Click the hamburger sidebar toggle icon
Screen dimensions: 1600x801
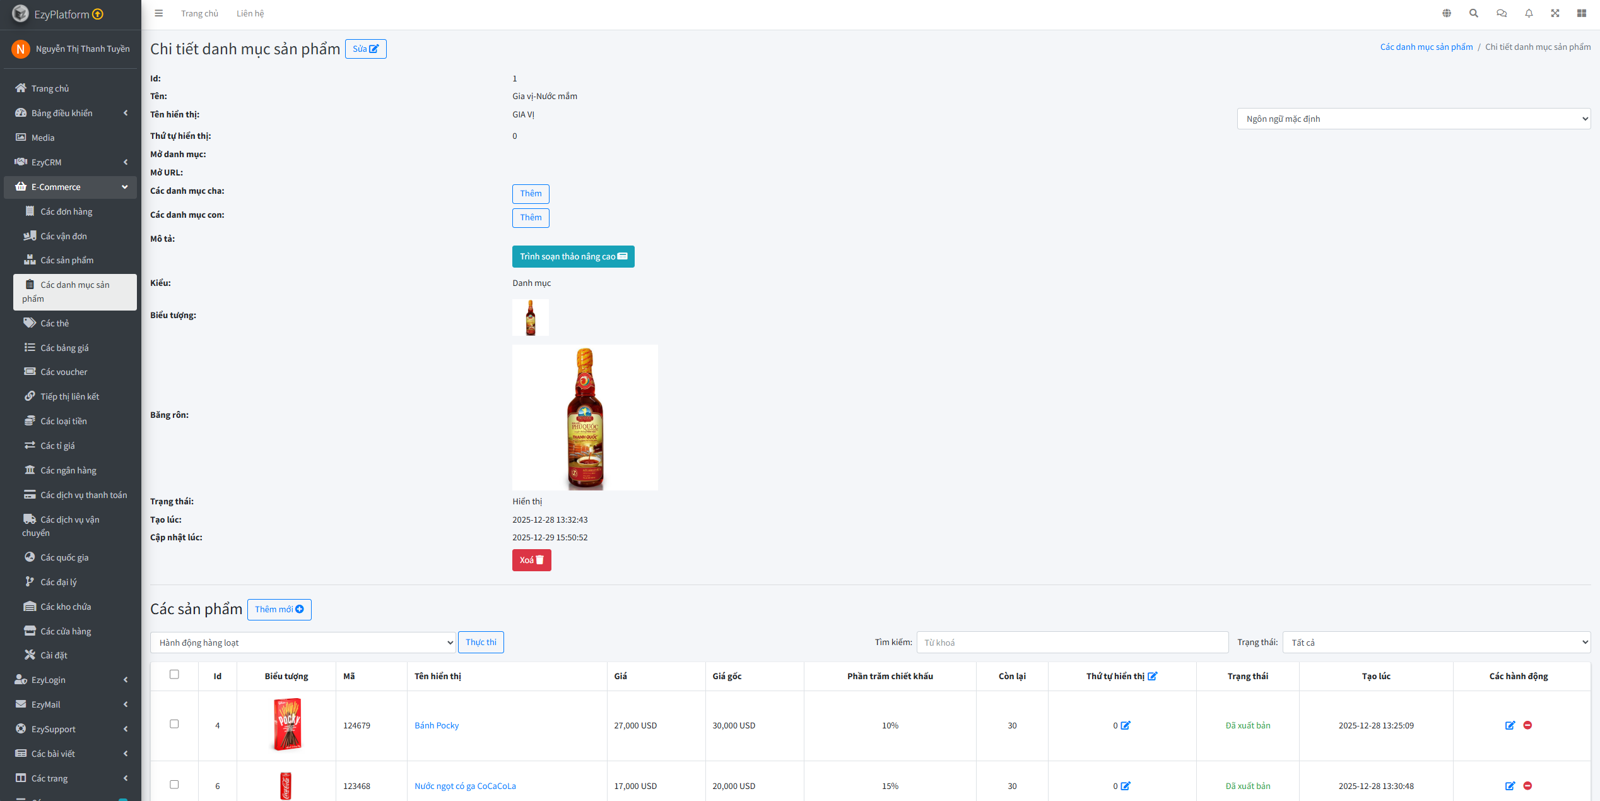coord(159,13)
